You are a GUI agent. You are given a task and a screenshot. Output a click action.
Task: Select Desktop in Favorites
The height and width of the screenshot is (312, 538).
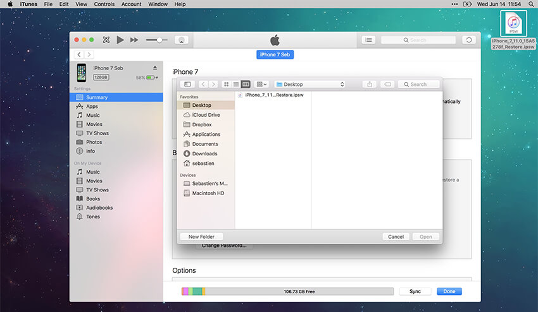[206, 105]
